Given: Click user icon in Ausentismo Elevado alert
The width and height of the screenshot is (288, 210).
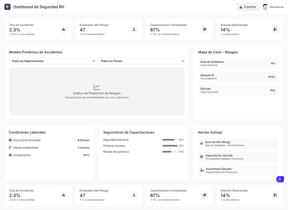Looking at the screenshot, I should (x=202, y=170).
